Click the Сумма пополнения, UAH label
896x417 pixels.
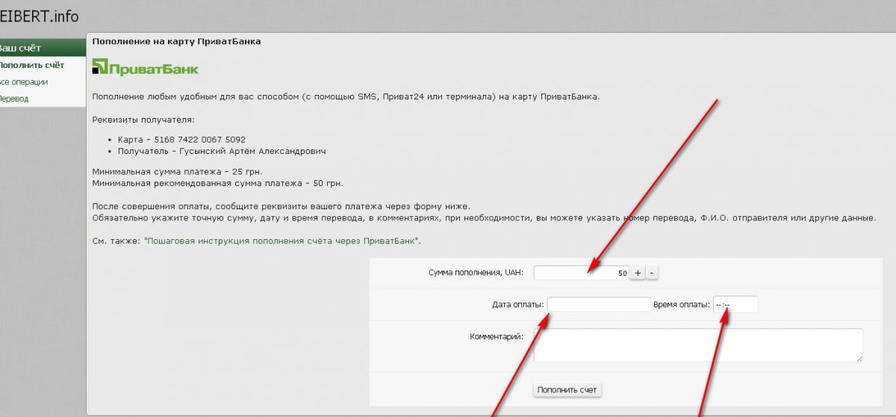pos(476,274)
